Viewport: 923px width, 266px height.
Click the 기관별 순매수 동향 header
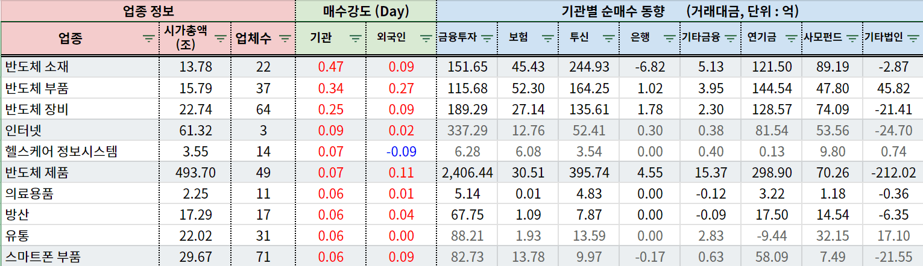(679, 11)
